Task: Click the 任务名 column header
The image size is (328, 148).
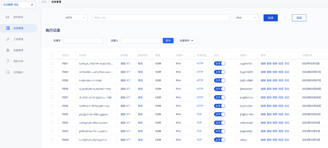Action: pos(83,55)
